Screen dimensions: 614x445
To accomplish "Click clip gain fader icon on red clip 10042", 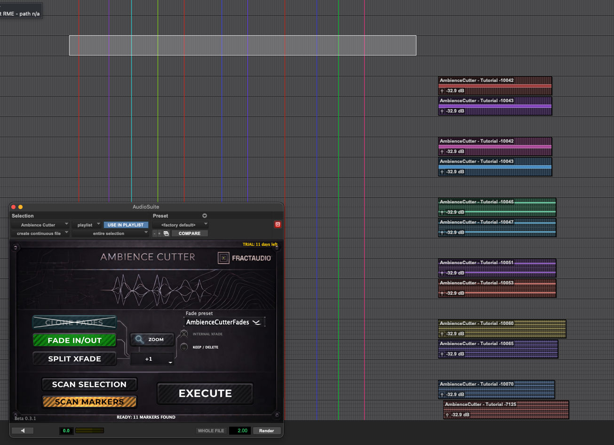I will (442, 91).
